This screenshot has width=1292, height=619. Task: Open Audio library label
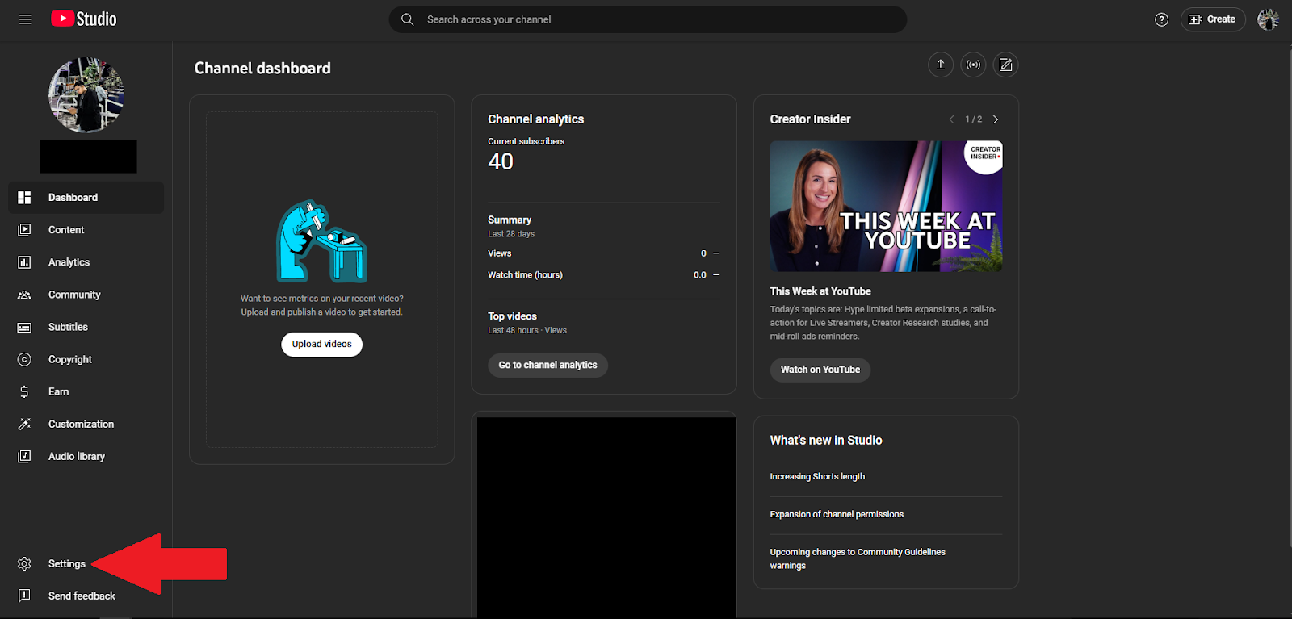click(x=77, y=456)
